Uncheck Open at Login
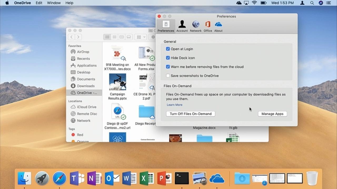 pyautogui.click(x=168, y=49)
